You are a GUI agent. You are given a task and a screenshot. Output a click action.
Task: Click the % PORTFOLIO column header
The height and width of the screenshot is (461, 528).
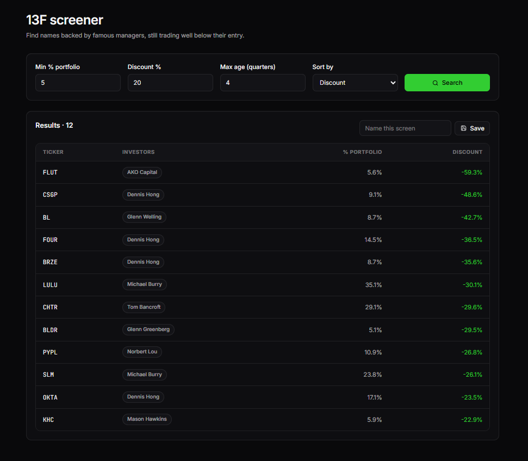[362, 152]
